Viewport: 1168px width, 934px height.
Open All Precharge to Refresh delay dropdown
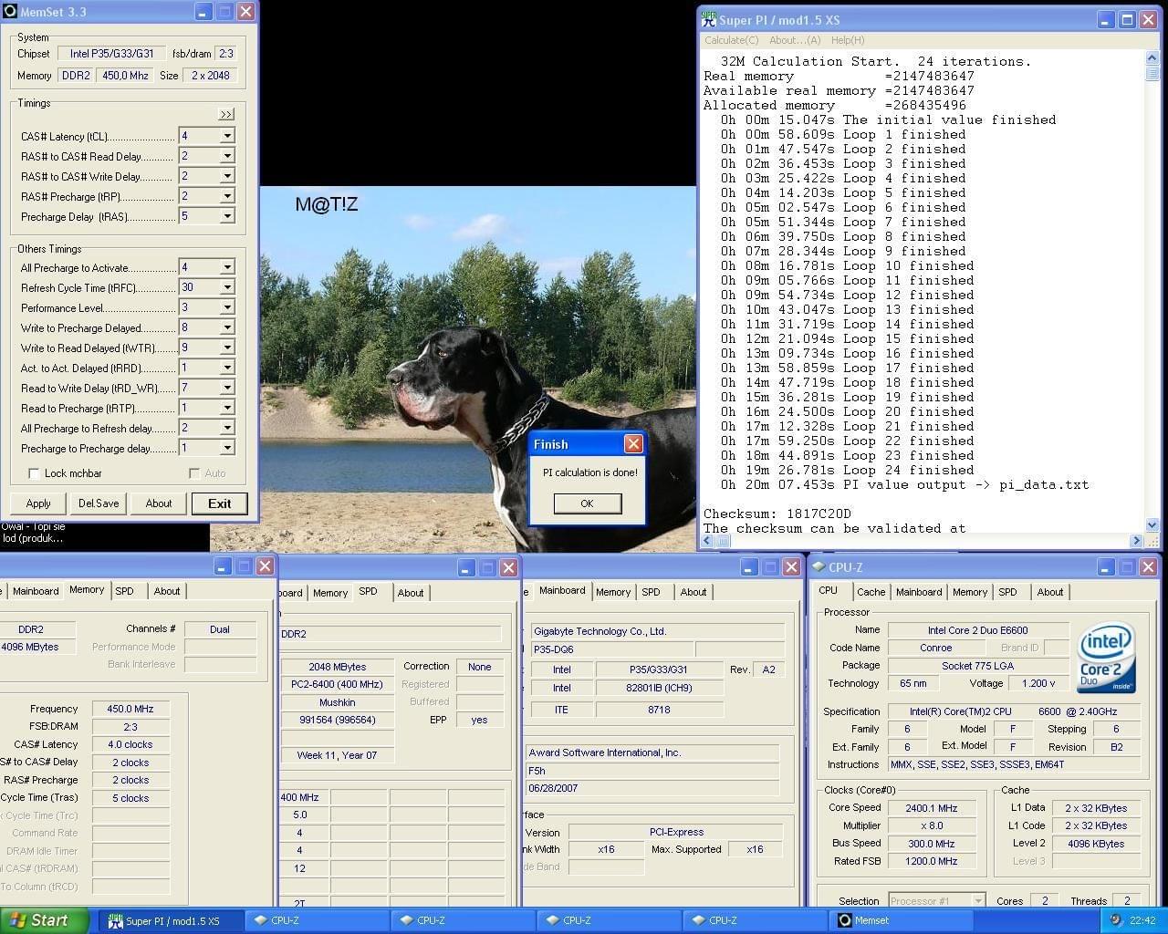coord(227,428)
